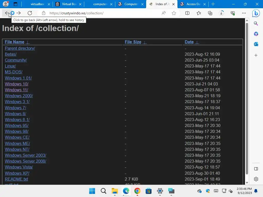263x197 pixels.
Task: Open the Windows XP folder link
Action: (x=17, y=173)
